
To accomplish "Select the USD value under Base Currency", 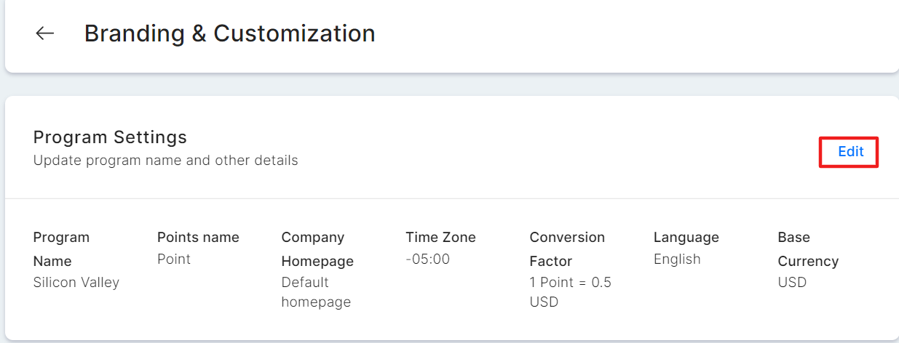I will (792, 283).
